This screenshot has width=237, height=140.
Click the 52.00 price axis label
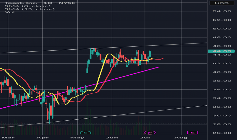(x=222, y=20)
